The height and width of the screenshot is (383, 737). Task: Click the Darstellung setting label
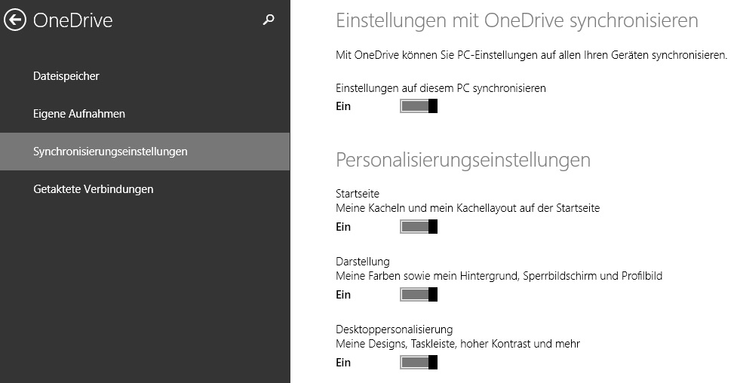[x=362, y=262]
